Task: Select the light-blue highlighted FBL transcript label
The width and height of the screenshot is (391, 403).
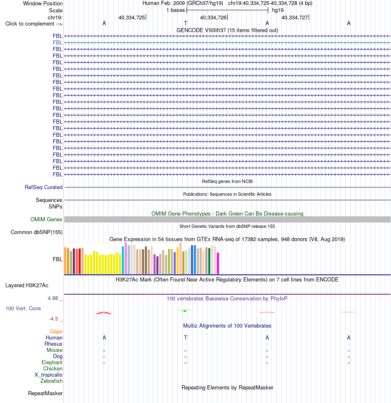Action: [58, 43]
